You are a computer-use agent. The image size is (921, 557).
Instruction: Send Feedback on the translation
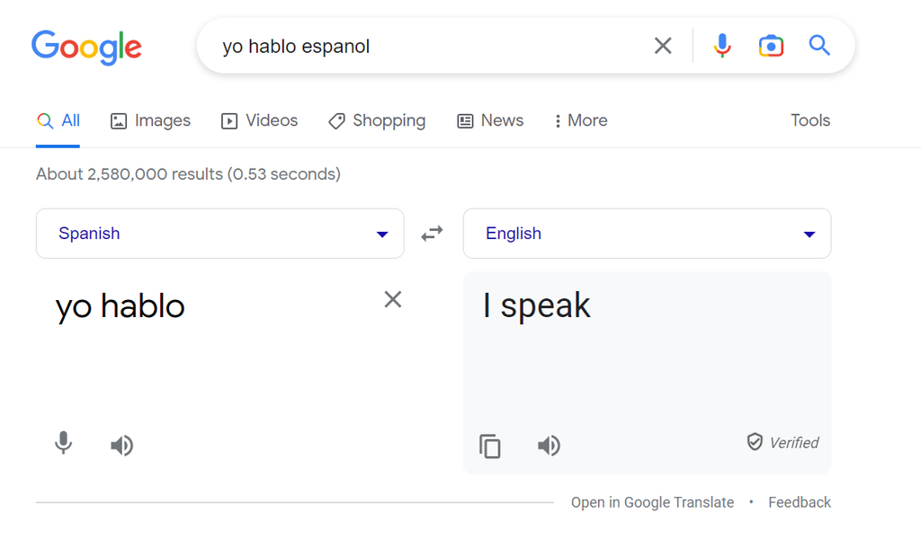tap(800, 502)
